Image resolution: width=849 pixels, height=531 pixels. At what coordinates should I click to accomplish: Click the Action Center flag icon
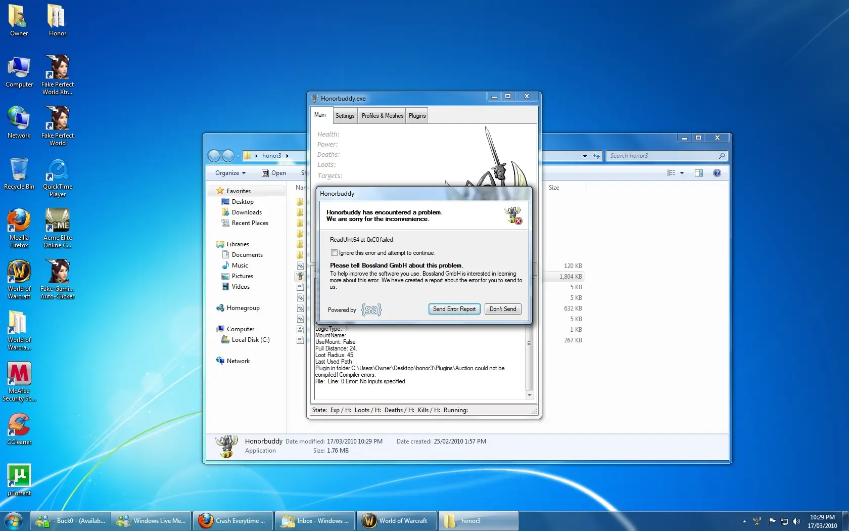[x=772, y=521]
